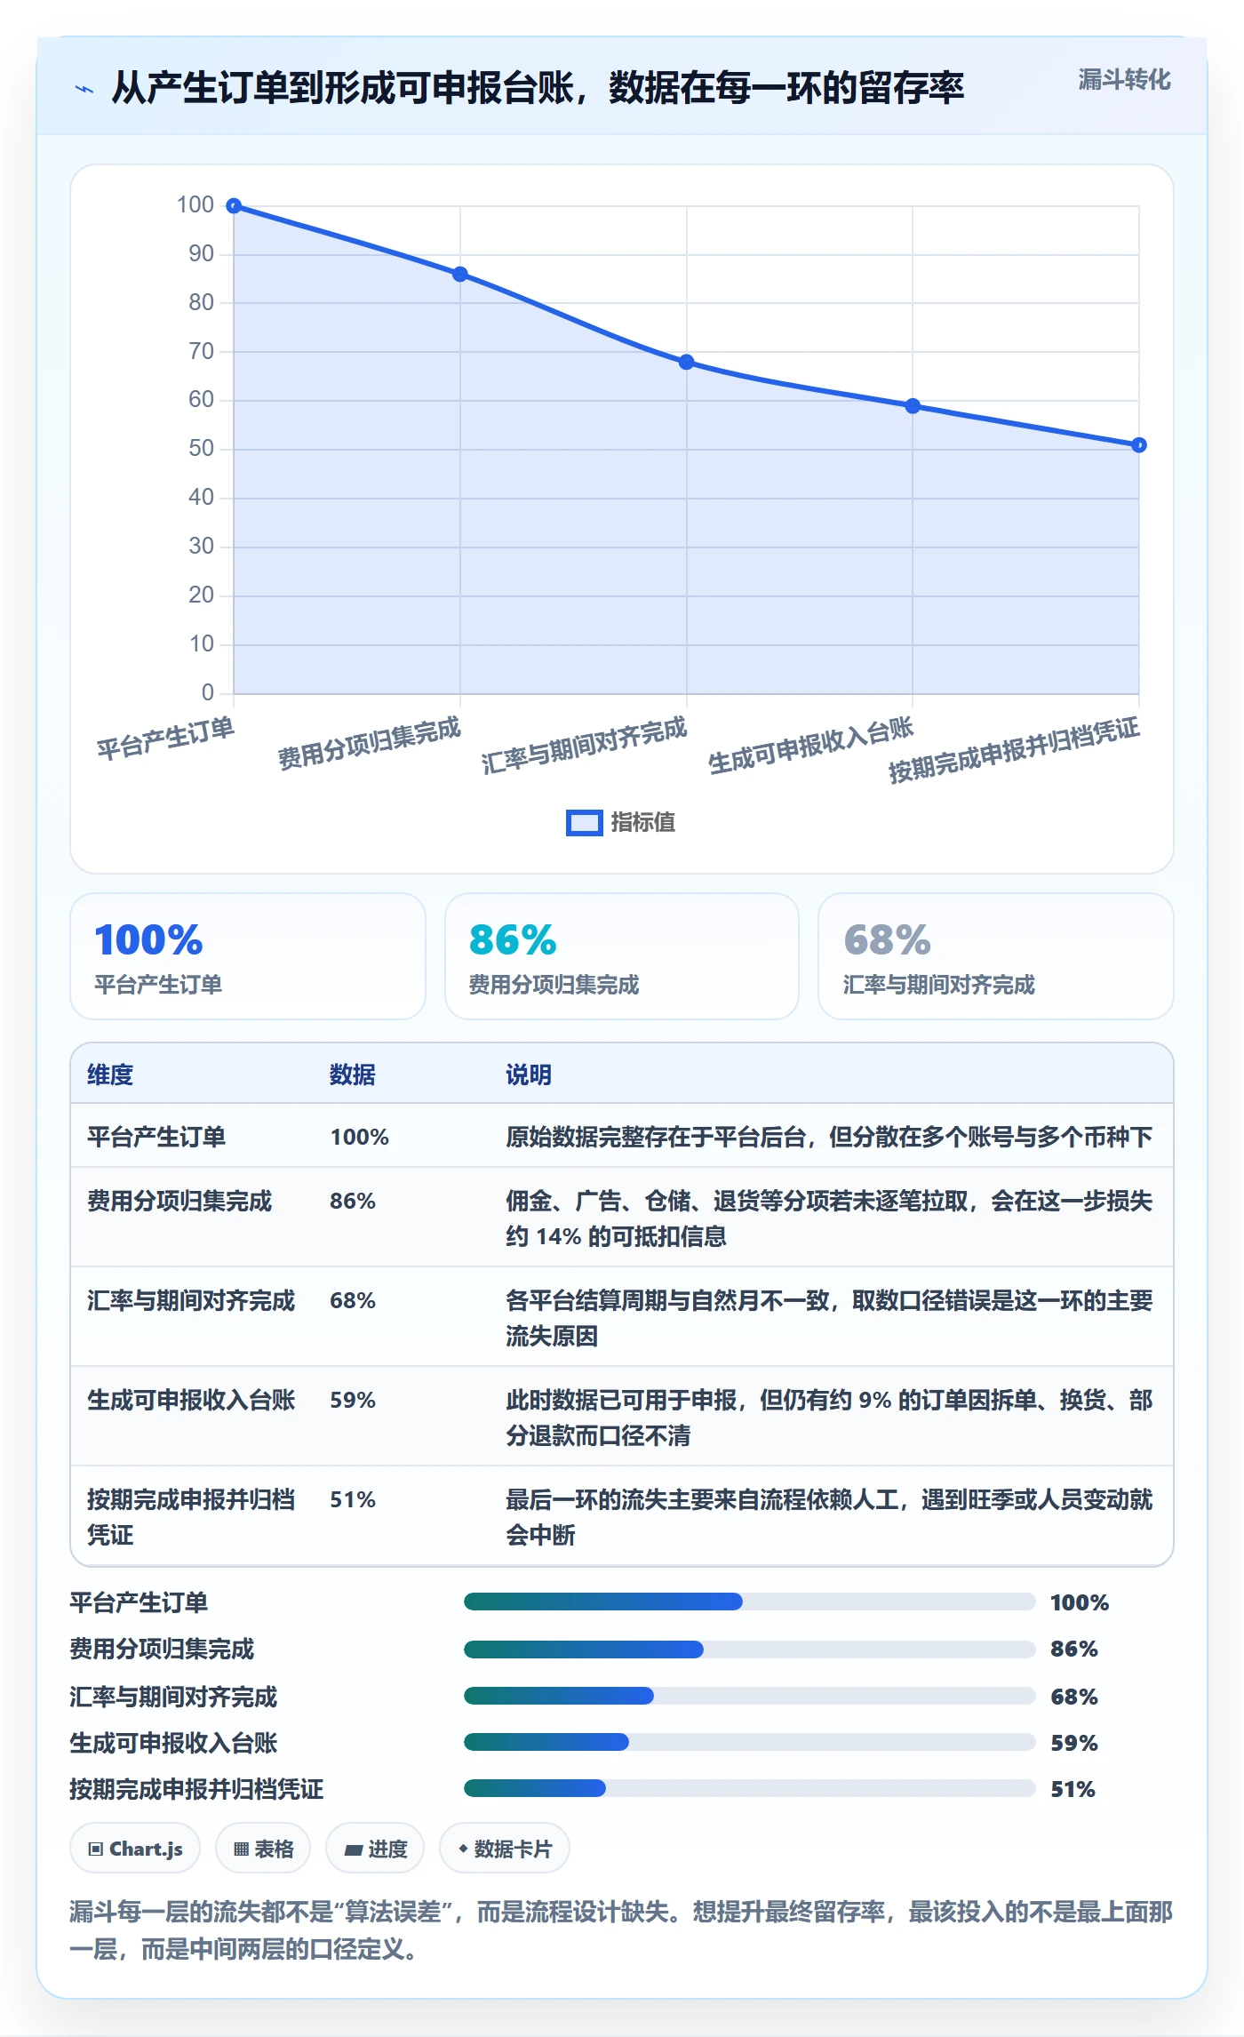
Task: Click the description starting with 各平台结算周期
Action: click(829, 1318)
